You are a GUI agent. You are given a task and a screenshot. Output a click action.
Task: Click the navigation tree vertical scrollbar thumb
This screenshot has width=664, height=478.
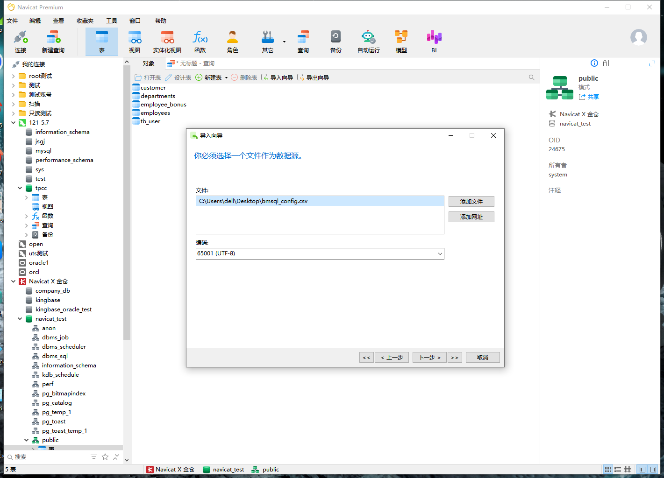click(x=127, y=203)
